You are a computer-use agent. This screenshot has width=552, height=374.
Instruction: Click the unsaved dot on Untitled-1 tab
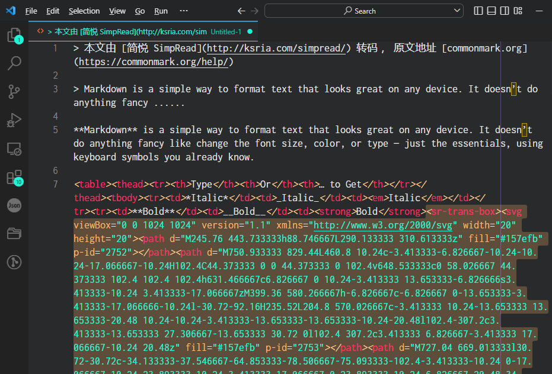tap(250, 31)
